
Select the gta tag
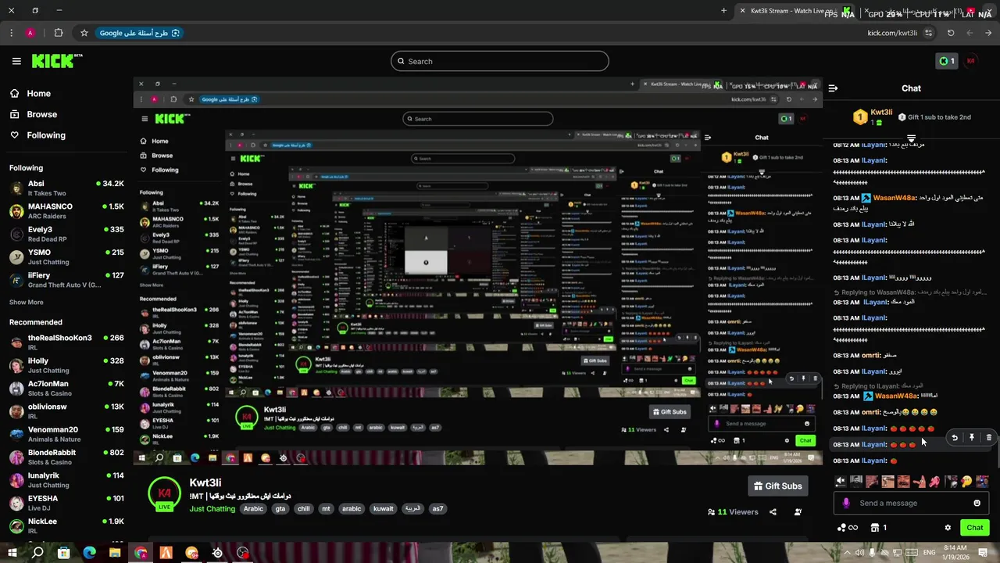pos(280,508)
